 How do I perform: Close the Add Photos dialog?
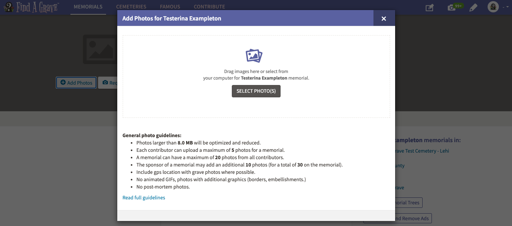tap(384, 19)
